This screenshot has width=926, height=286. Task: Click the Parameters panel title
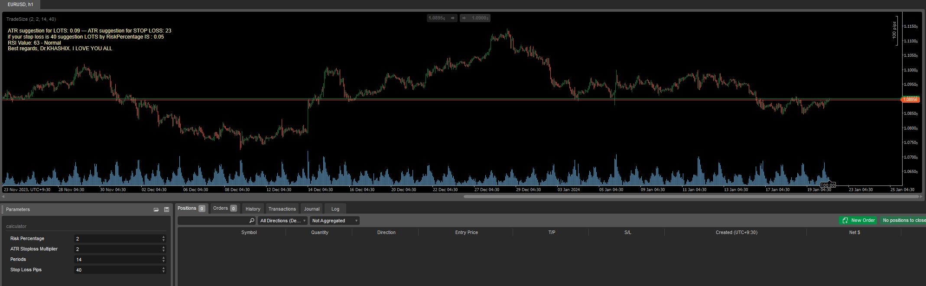[x=18, y=209]
